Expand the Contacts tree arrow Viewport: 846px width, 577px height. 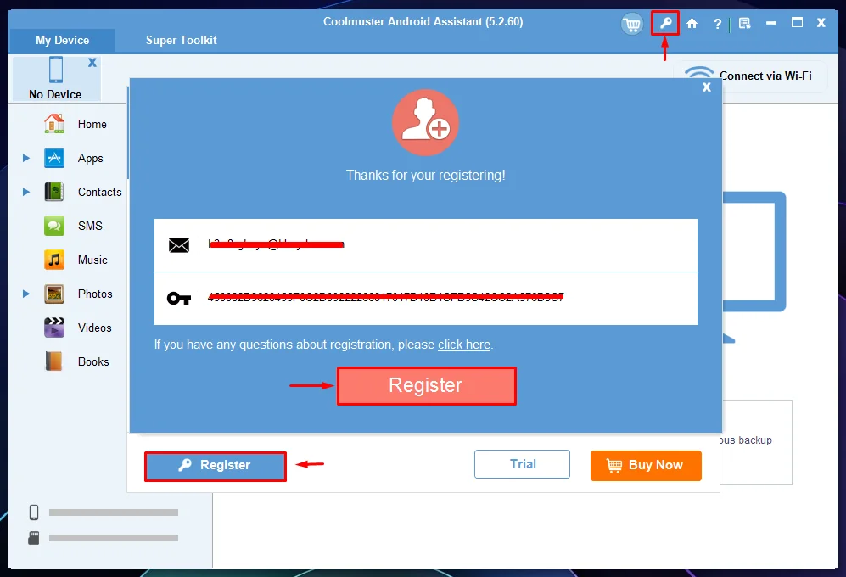pyautogui.click(x=26, y=192)
